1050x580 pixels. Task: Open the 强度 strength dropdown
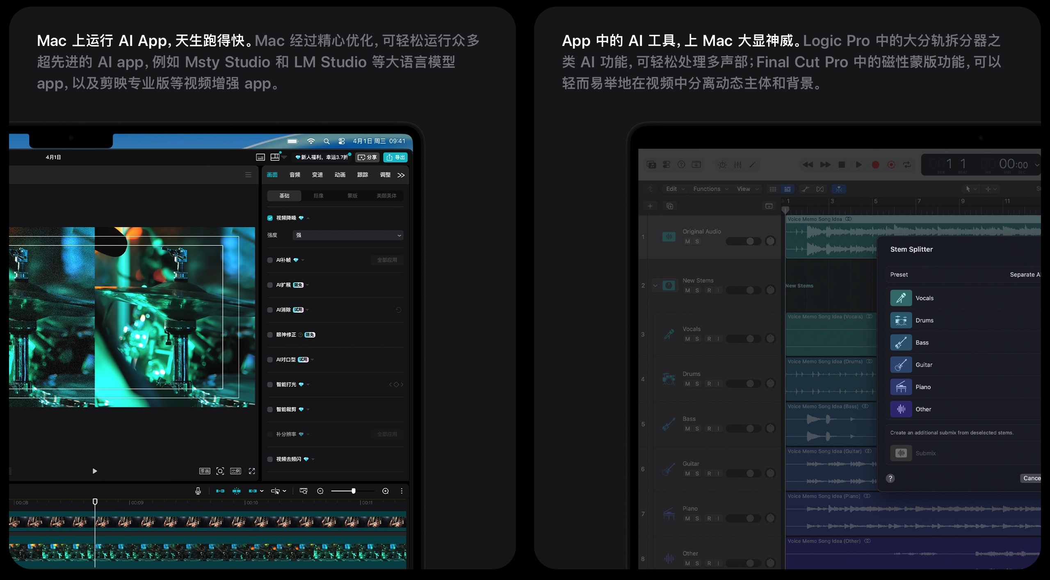(x=348, y=235)
